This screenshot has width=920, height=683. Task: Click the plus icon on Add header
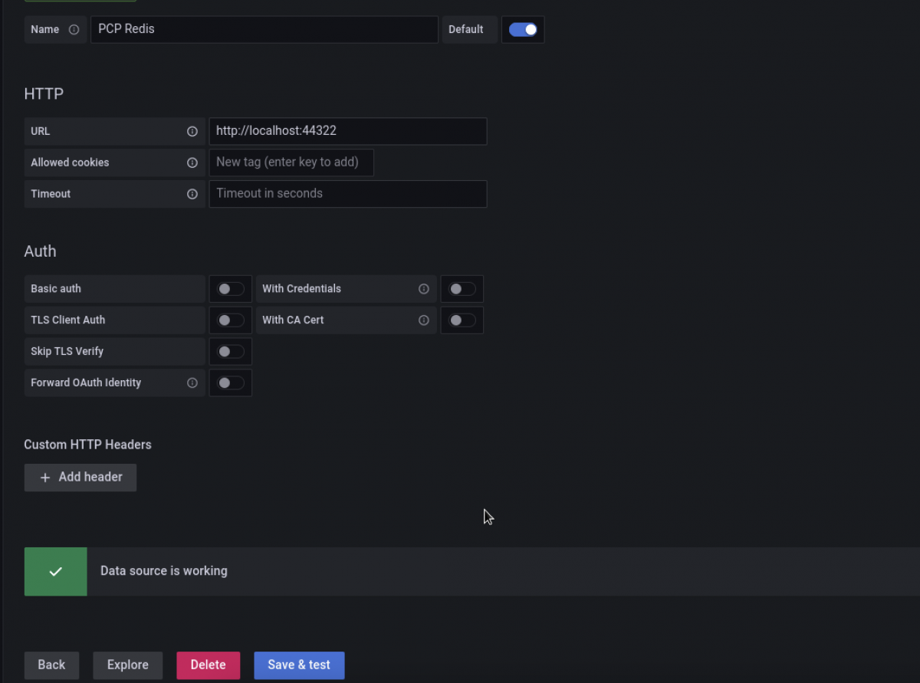(x=45, y=477)
